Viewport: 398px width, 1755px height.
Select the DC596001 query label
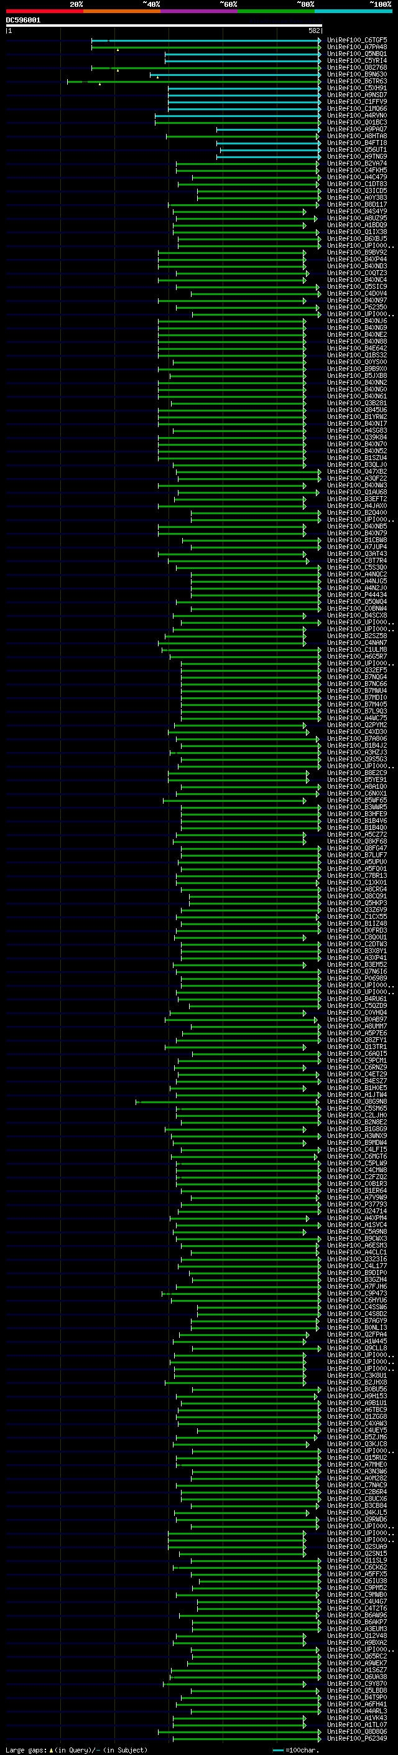pyautogui.click(x=23, y=21)
